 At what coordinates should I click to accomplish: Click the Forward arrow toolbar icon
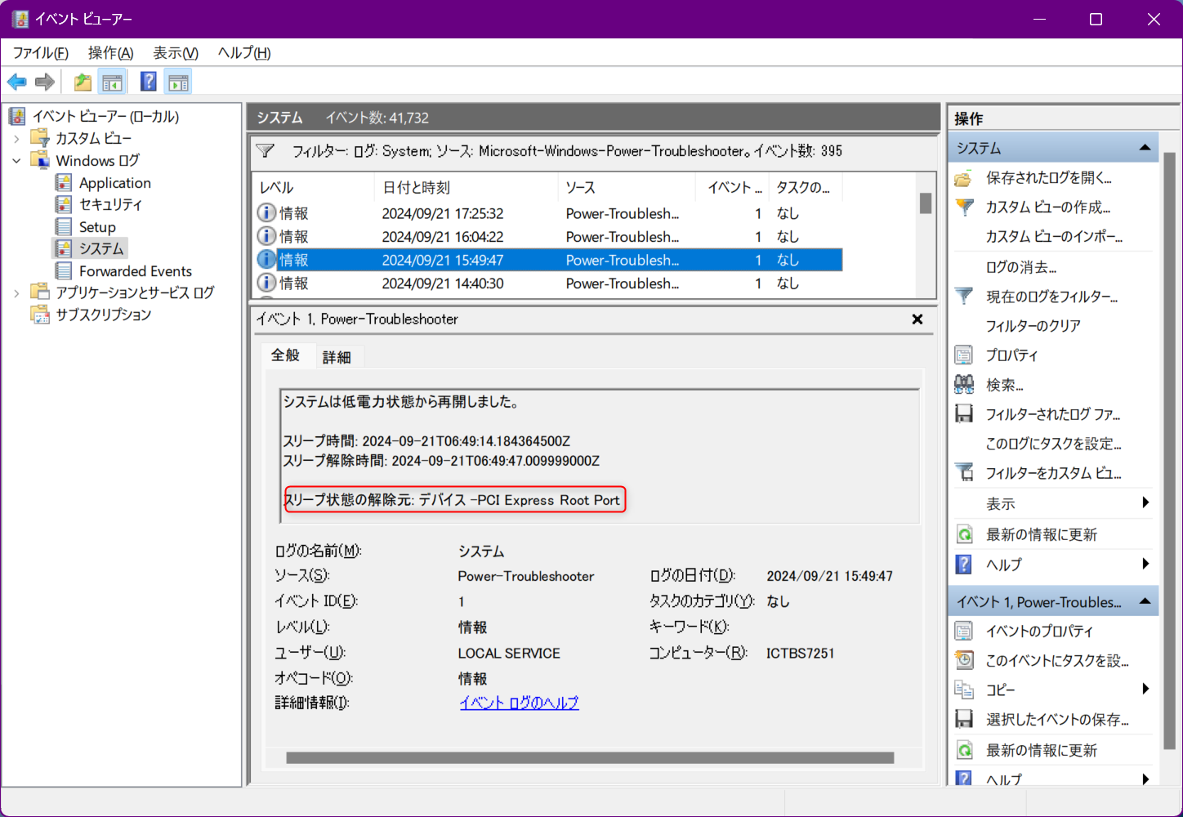[45, 82]
